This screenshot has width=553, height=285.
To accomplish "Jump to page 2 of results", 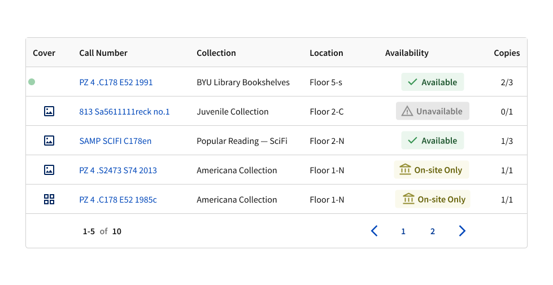I will pos(433,231).
